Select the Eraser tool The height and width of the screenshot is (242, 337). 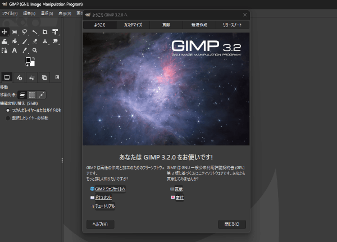coord(35,41)
